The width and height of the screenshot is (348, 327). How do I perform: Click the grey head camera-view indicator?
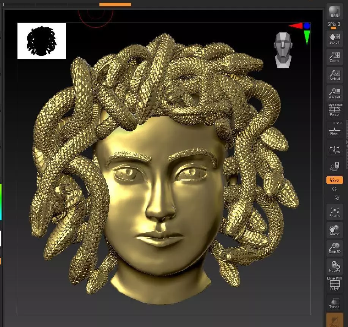point(283,50)
